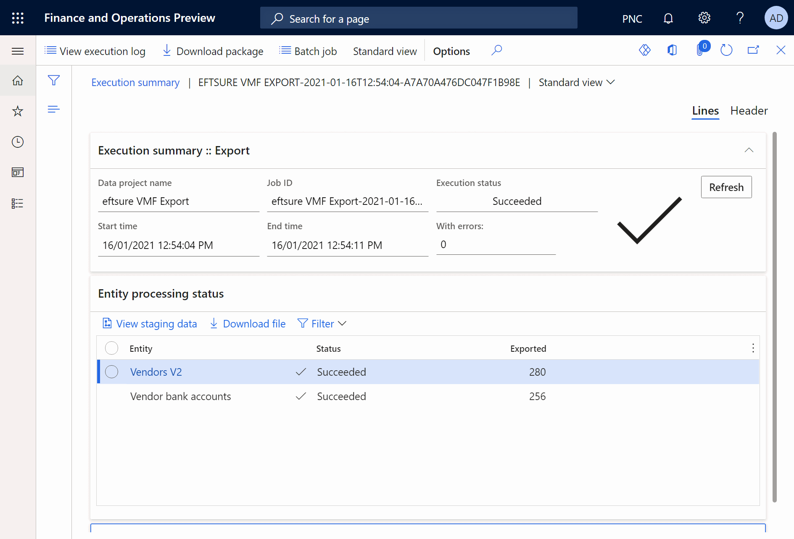Viewport: 794px width, 539px height.
Task: Show the filter pane funnel icon
Action: [54, 80]
